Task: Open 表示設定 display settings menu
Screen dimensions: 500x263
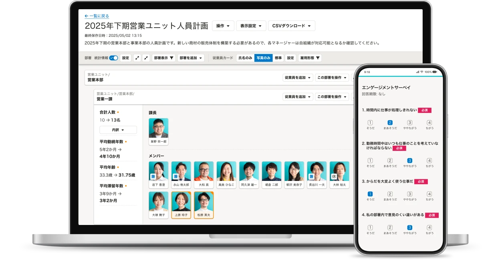Action: 251,26
